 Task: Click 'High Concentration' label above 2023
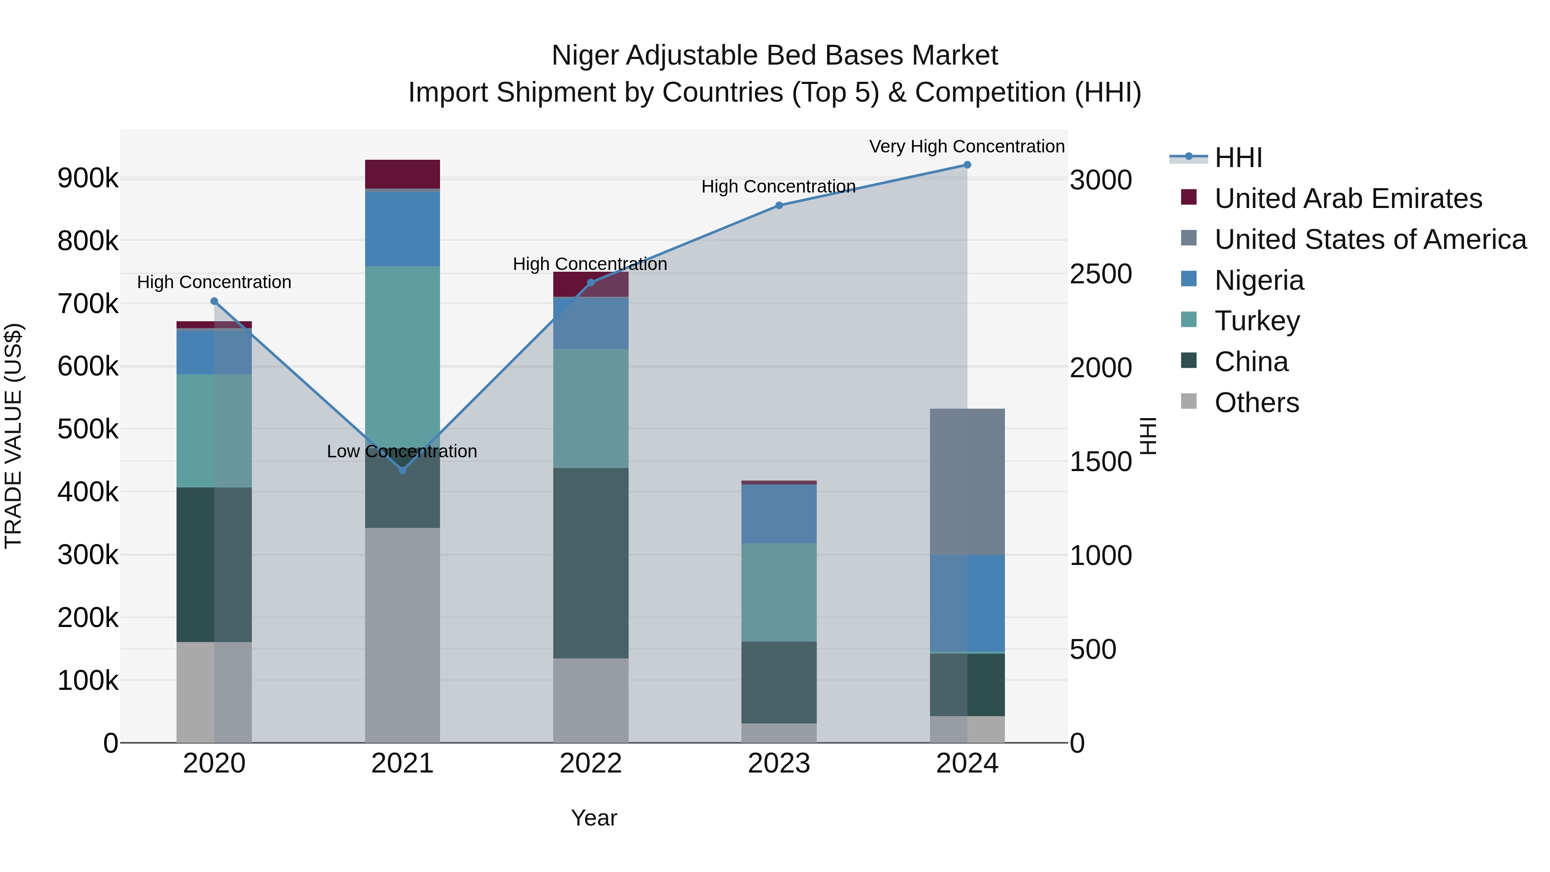tap(778, 186)
